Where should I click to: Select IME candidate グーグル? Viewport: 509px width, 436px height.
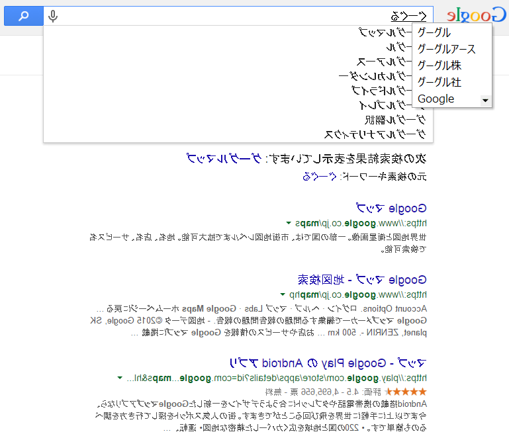pyautogui.click(x=452, y=32)
